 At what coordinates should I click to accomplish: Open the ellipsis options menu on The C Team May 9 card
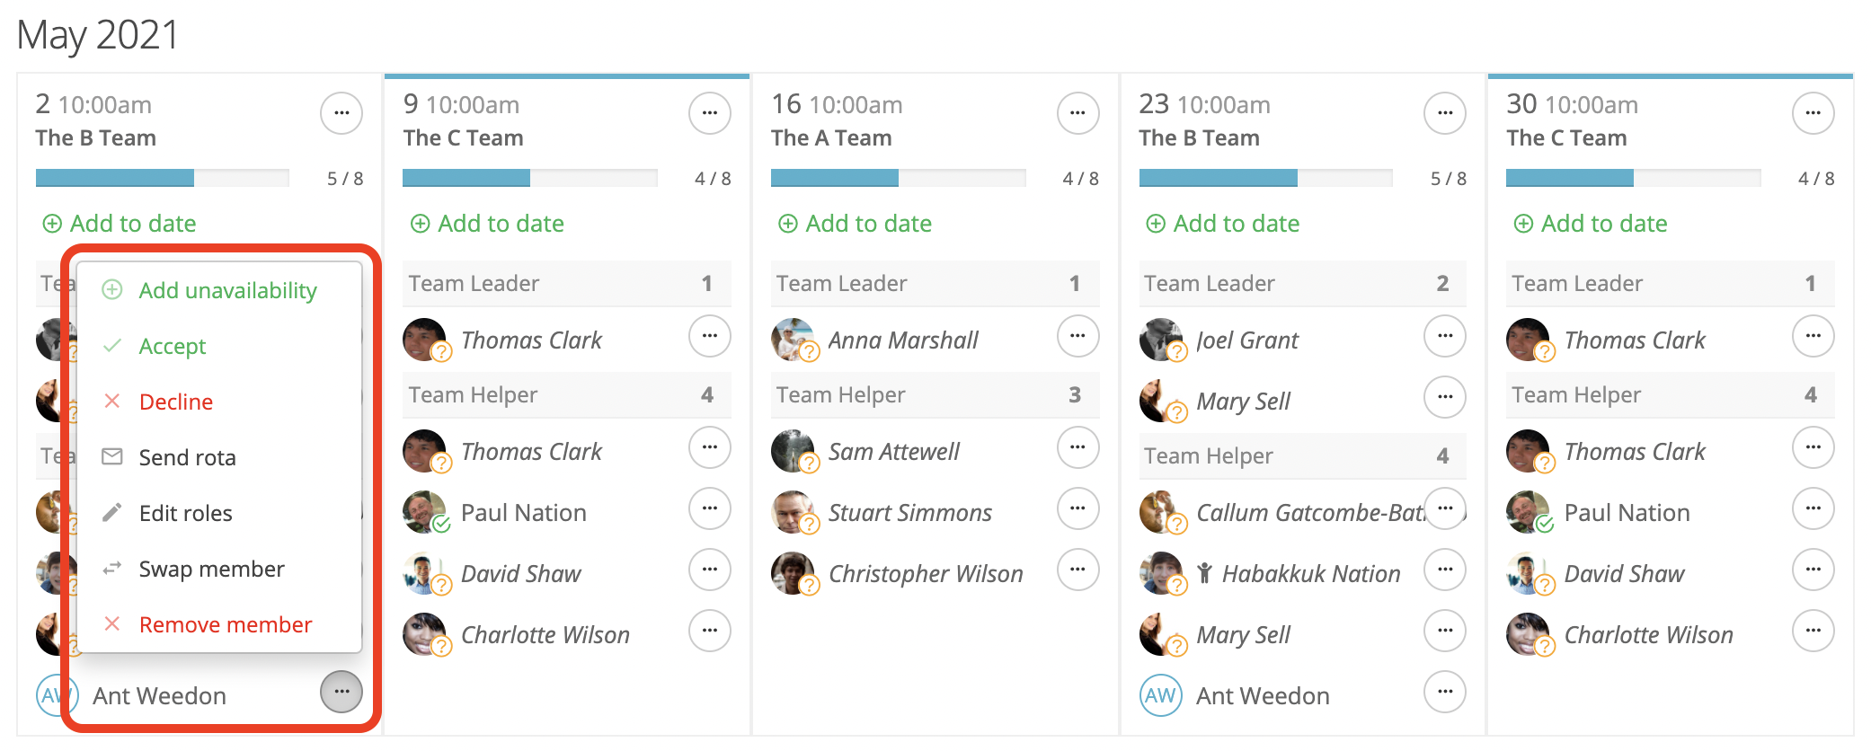pos(710,113)
